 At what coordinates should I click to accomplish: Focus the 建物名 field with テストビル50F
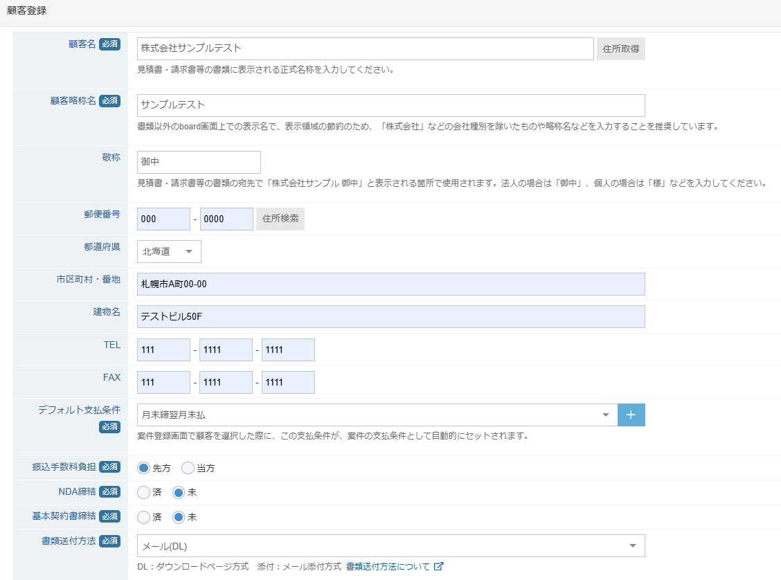[x=390, y=316]
